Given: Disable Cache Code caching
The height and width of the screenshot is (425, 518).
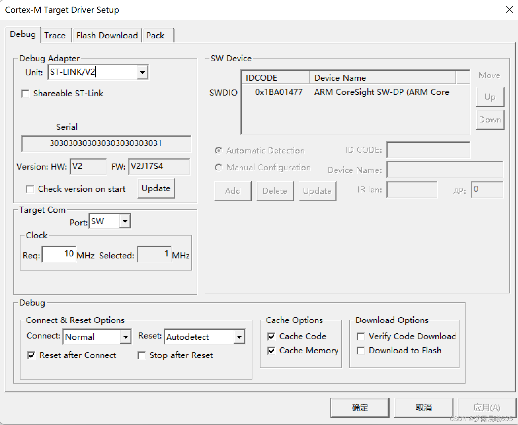Looking at the screenshot, I should click(271, 336).
